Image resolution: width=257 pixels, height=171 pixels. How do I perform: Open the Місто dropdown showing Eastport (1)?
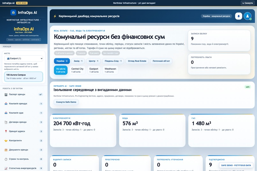24,58
